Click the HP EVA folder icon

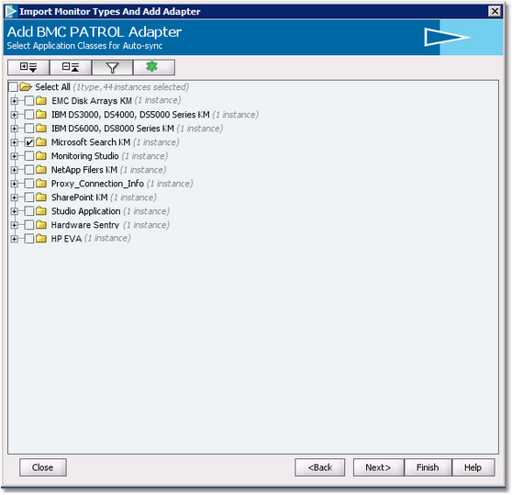(41, 239)
